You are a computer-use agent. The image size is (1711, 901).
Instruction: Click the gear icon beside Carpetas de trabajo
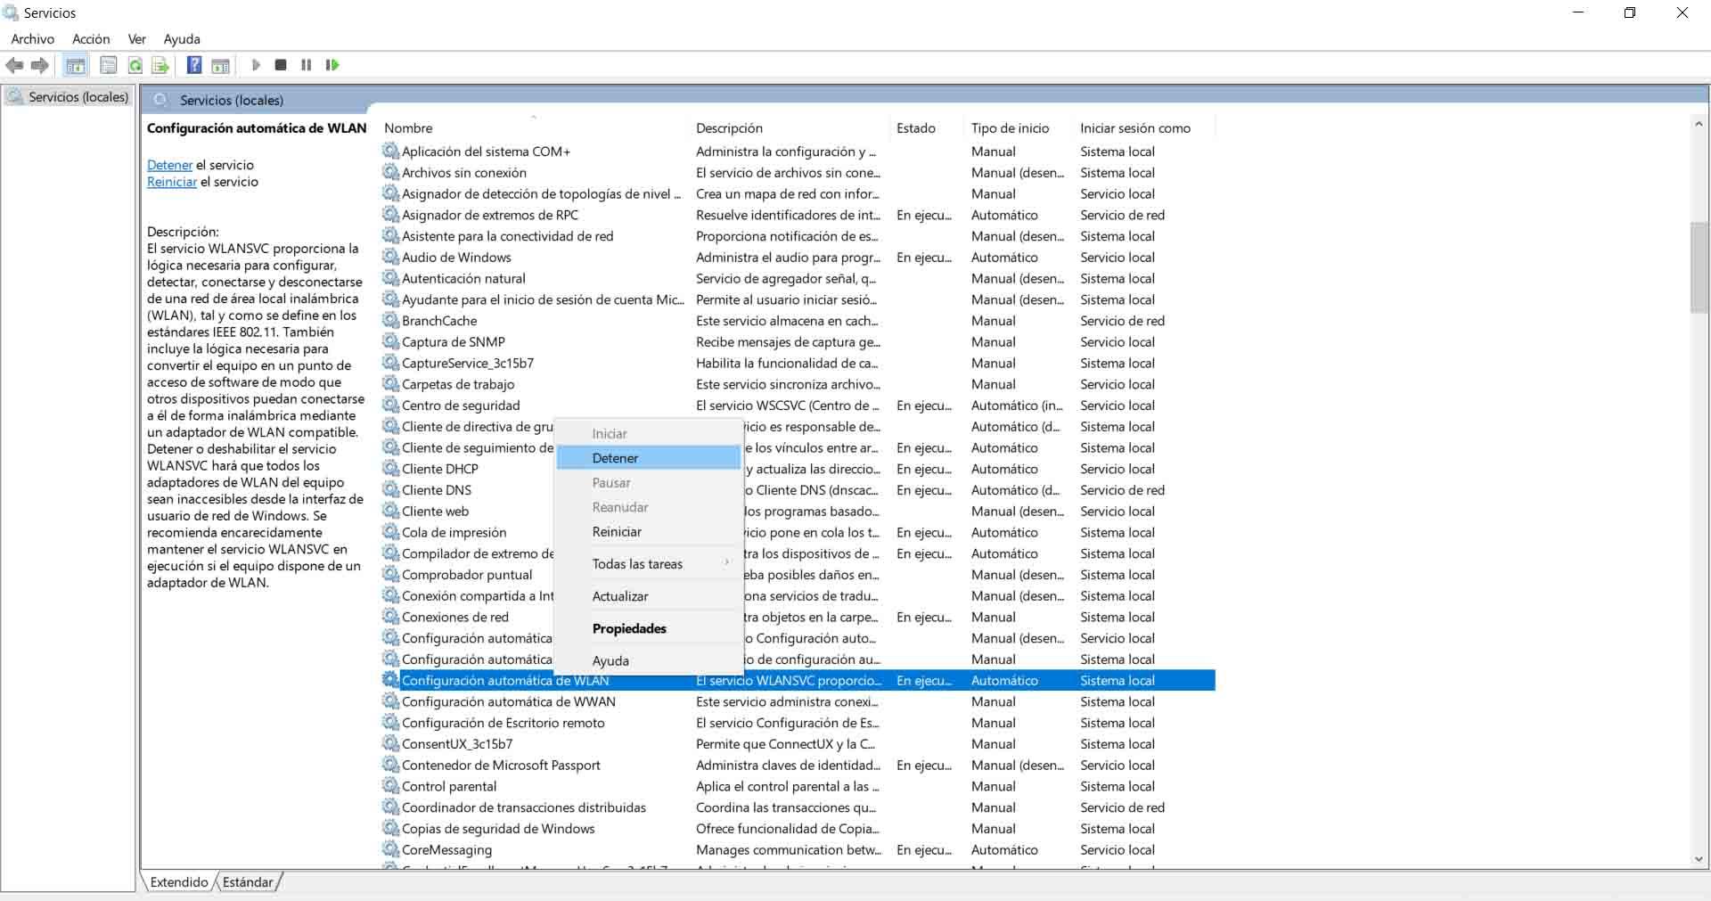tap(390, 384)
